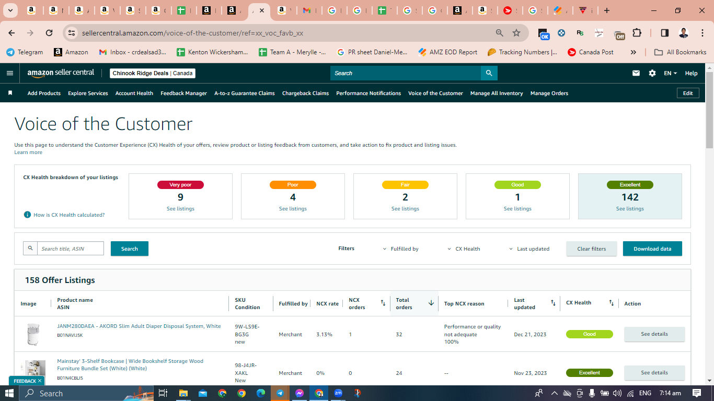The width and height of the screenshot is (714, 401).
Task: Open Manage All Inventory nav item
Action: coord(497,93)
